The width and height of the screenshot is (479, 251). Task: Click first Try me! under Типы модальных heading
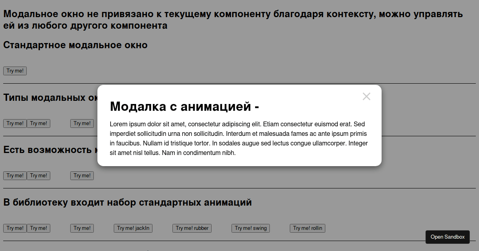[x=15, y=124]
